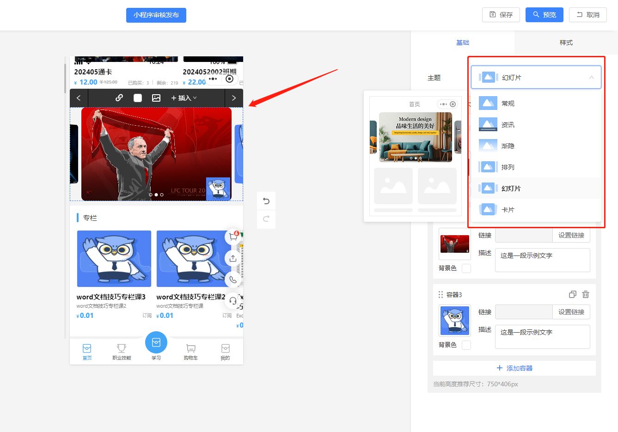This screenshot has height=432, width=618.
Task: Click the link field in 容器3
Action: click(x=524, y=312)
